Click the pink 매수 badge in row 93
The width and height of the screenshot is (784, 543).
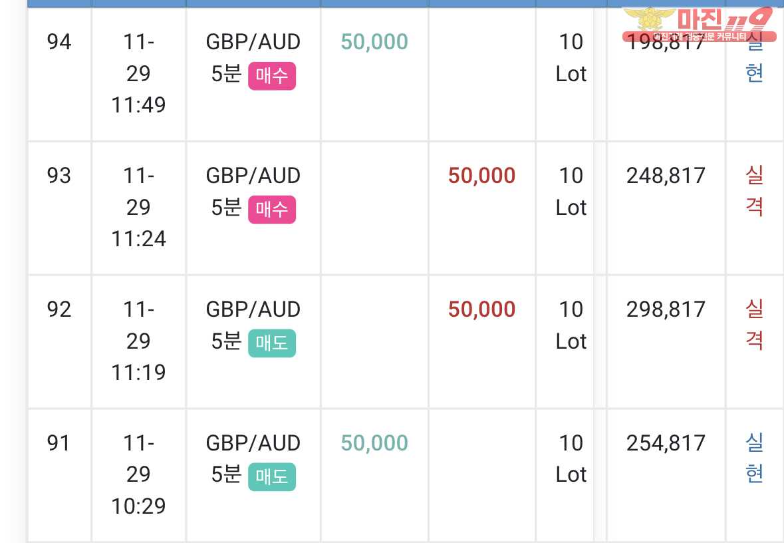[272, 209]
